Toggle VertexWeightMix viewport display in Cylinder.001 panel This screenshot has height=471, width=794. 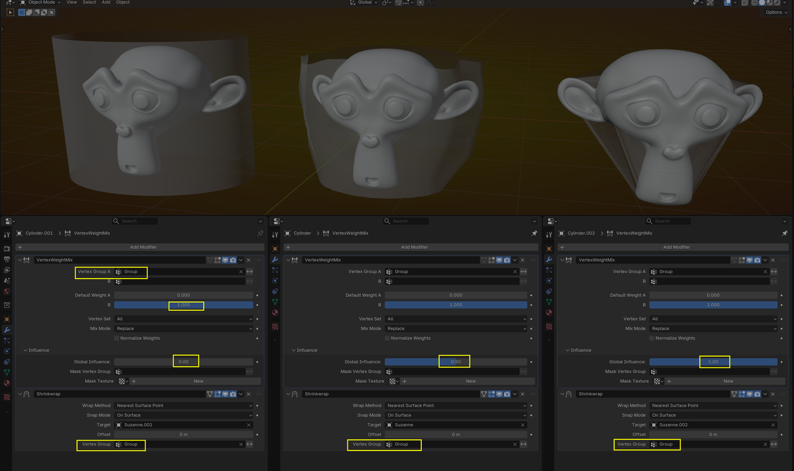pyautogui.click(x=225, y=260)
